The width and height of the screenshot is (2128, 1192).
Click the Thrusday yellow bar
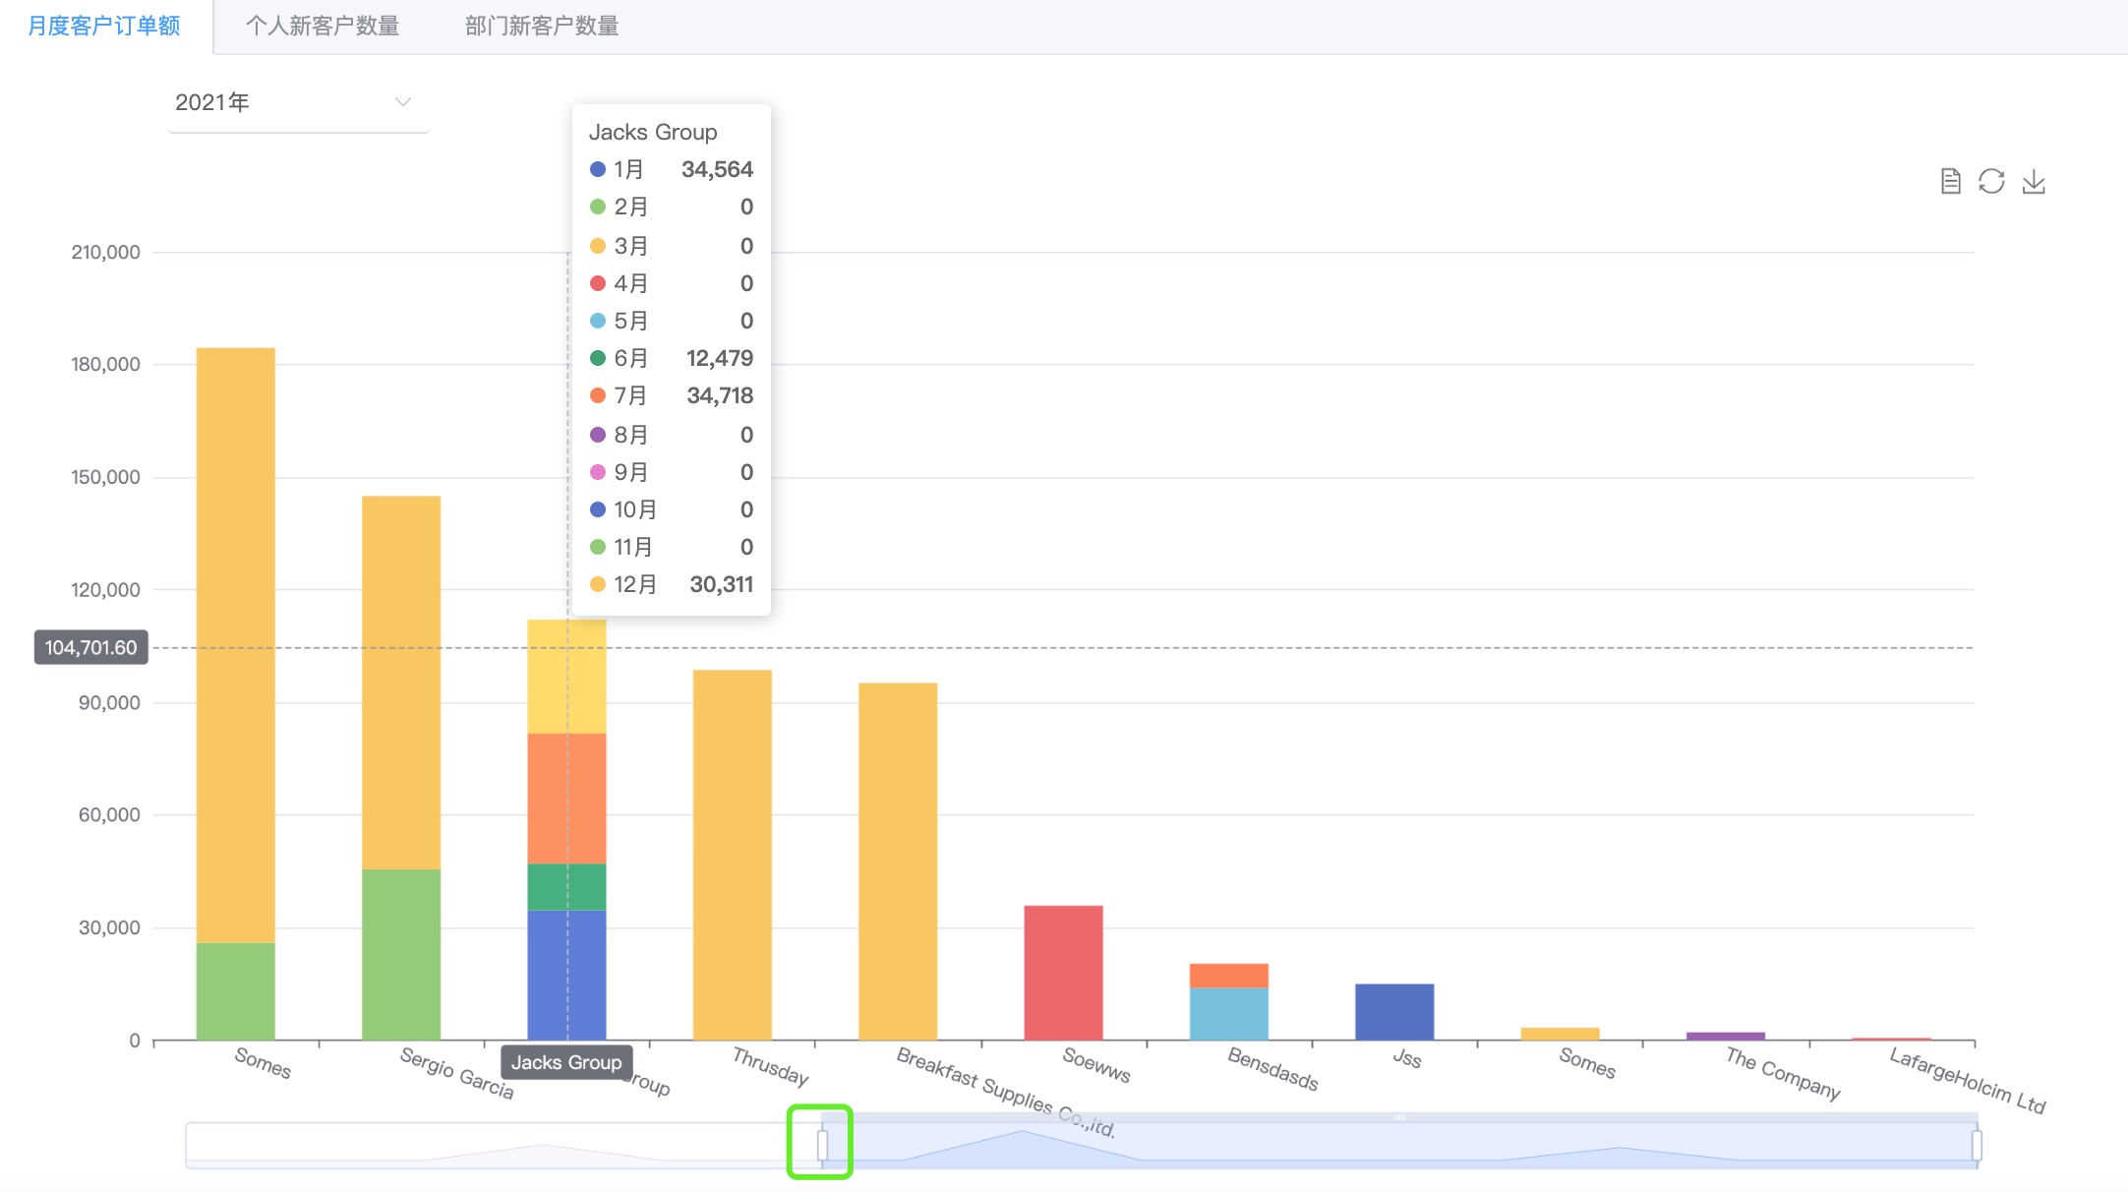[x=732, y=856]
